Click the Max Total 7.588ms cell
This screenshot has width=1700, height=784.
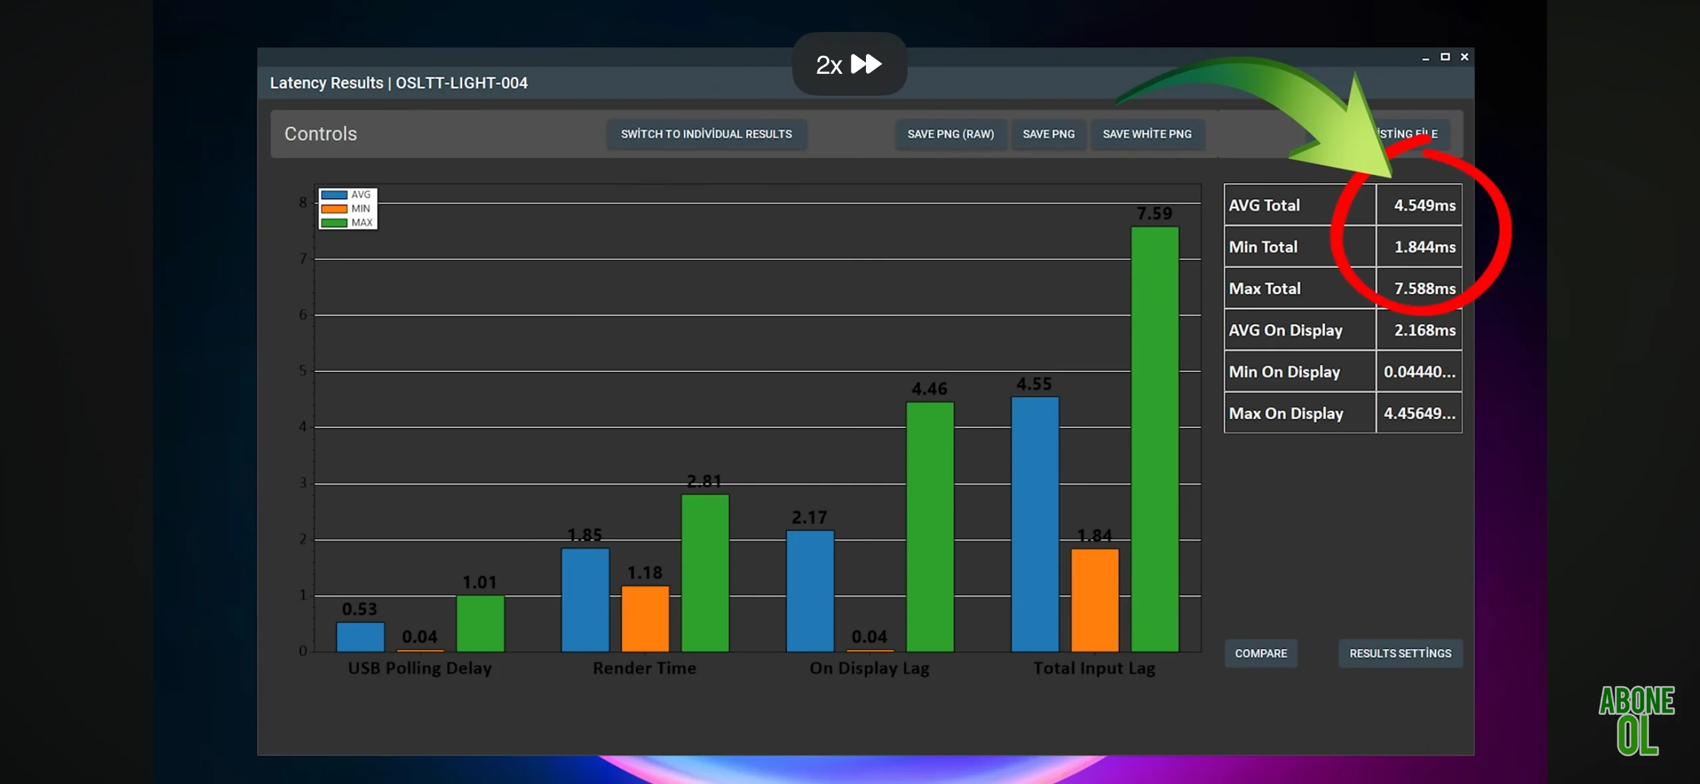[x=1419, y=289]
